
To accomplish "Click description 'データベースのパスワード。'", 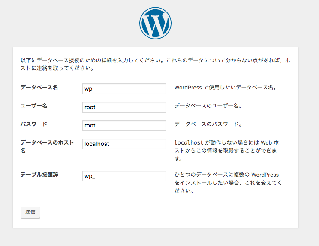I will tap(208, 124).
